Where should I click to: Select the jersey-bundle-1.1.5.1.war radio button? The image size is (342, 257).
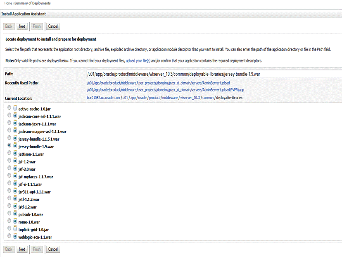coord(9,138)
